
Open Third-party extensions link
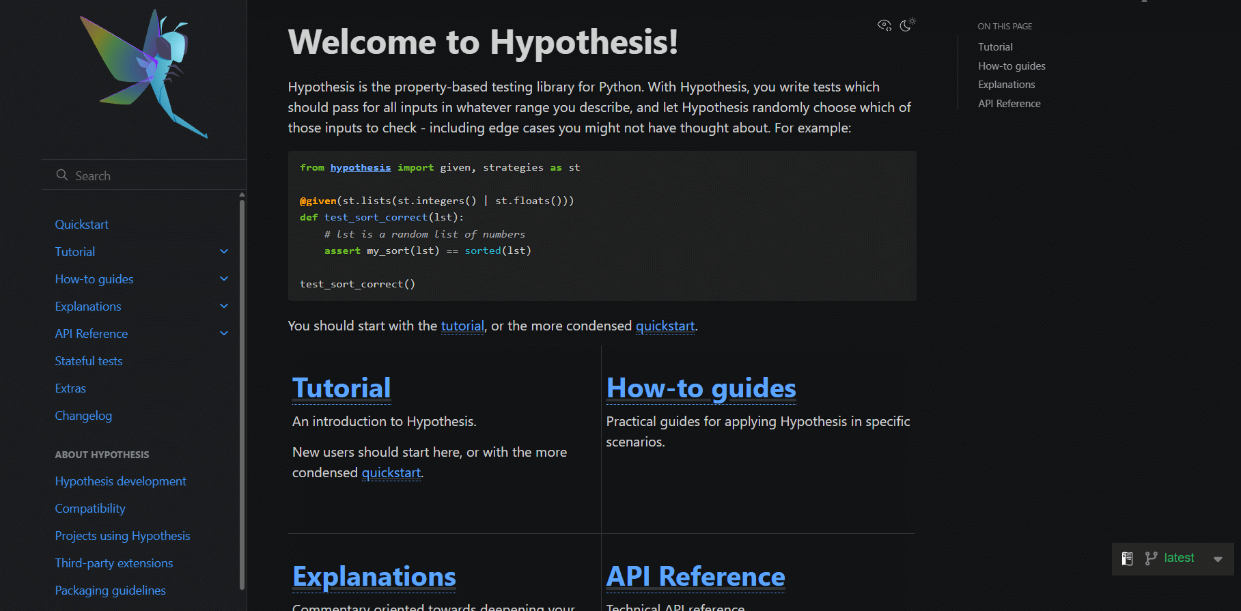pos(113,563)
